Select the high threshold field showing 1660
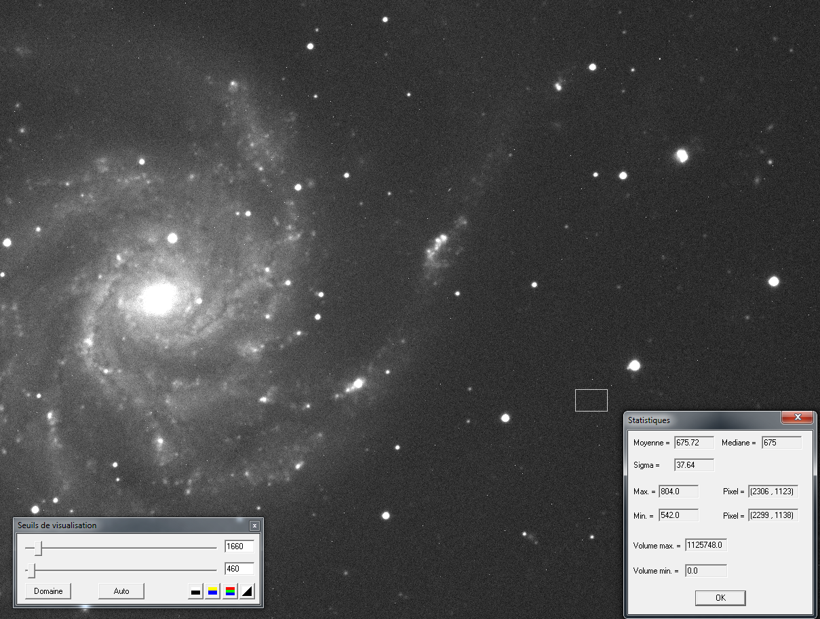 [x=239, y=546]
